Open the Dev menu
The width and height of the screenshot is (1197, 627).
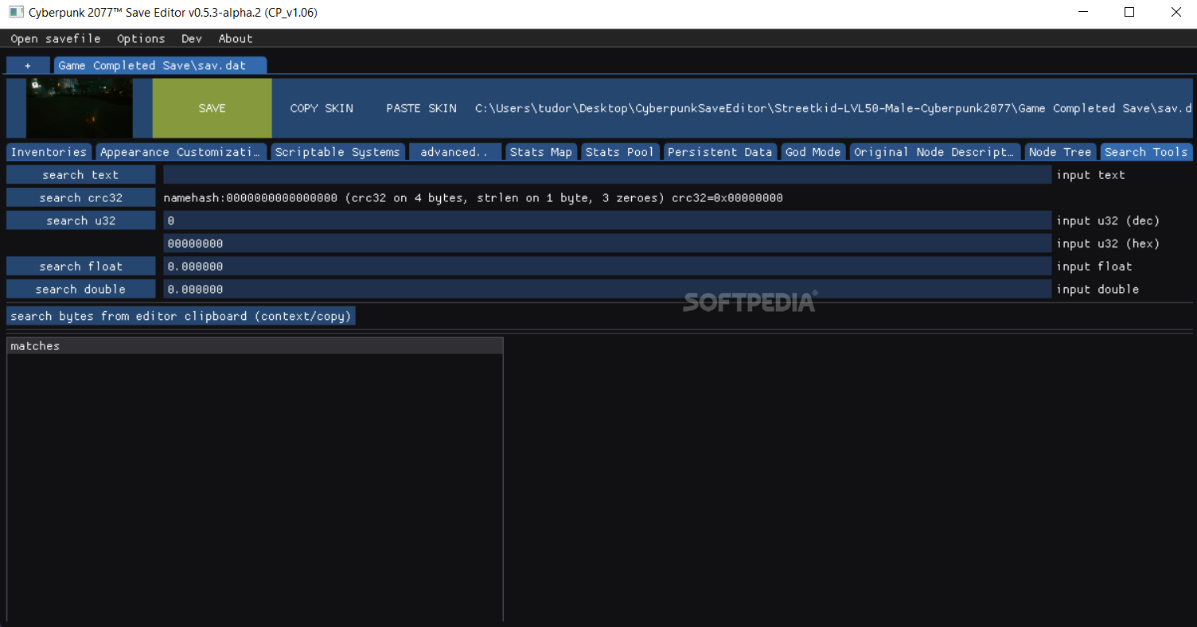point(192,38)
